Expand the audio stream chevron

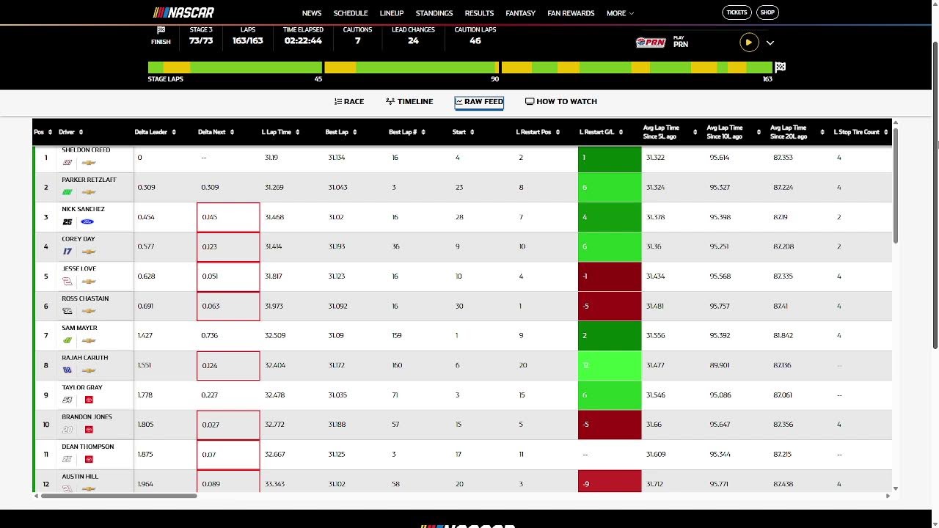click(770, 43)
